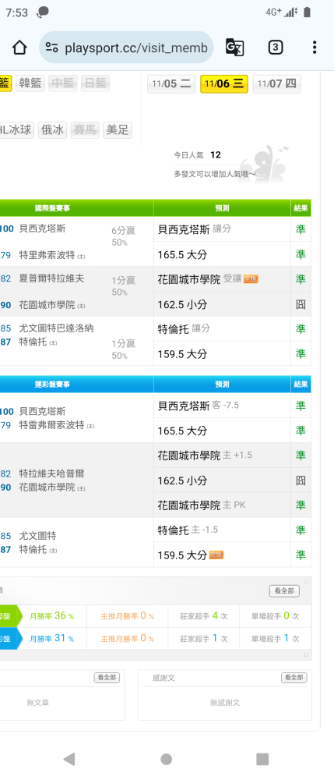Click prediction 花園城市學院 主 PK
Viewport: 334px width, 780px height.
coord(202,505)
